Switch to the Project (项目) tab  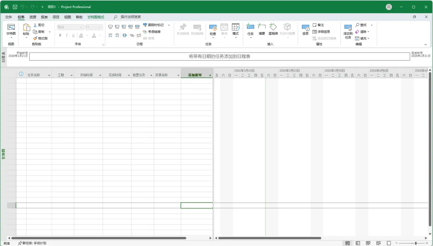pos(56,17)
